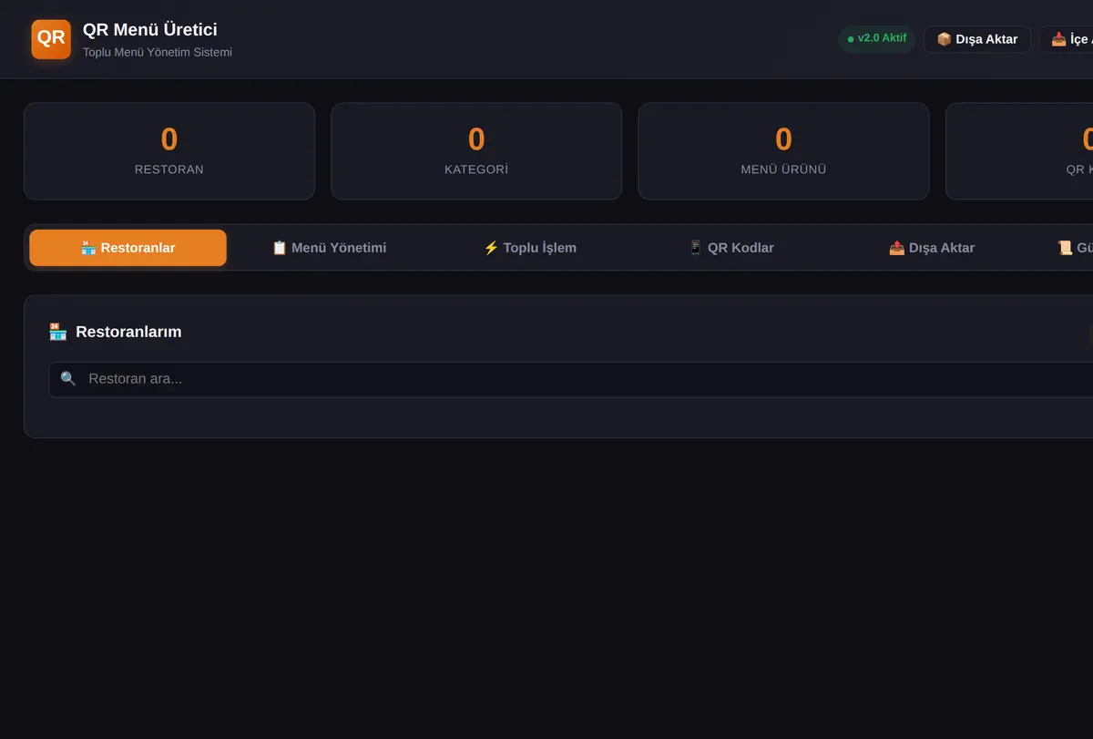Image resolution: width=1093 pixels, height=739 pixels.
Task: Click the magnifier search icon
Action: pyautogui.click(x=68, y=379)
